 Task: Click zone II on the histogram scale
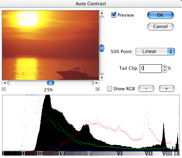pyautogui.click(x=24, y=153)
